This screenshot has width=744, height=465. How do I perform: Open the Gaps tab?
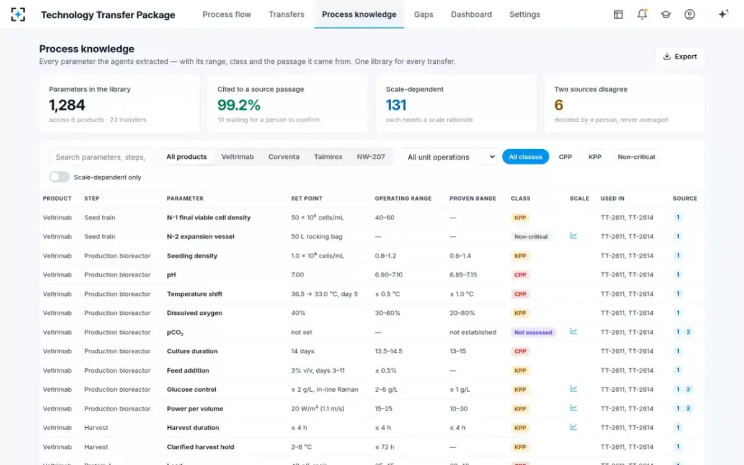(423, 14)
